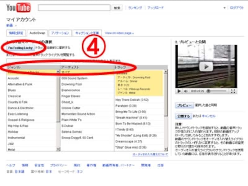Click the 公開する publish button
The image size is (248, 186).
[x=184, y=116]
